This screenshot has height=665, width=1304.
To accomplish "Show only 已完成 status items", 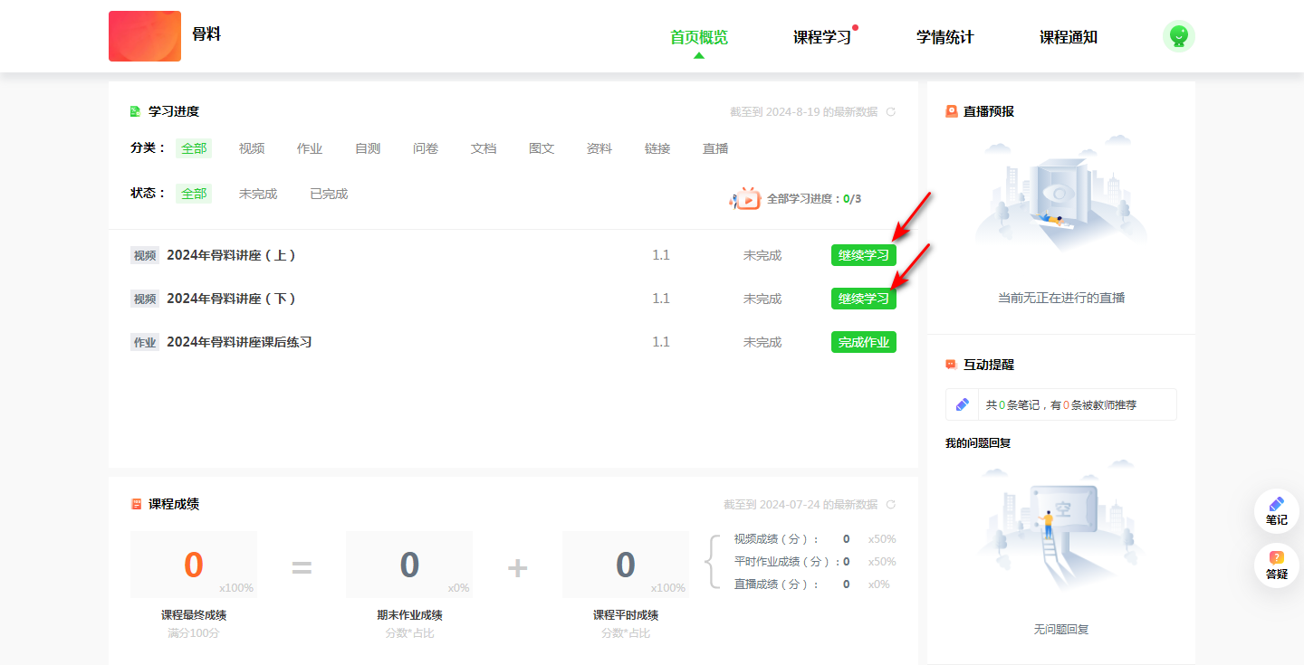I will (x=329, y=194).
